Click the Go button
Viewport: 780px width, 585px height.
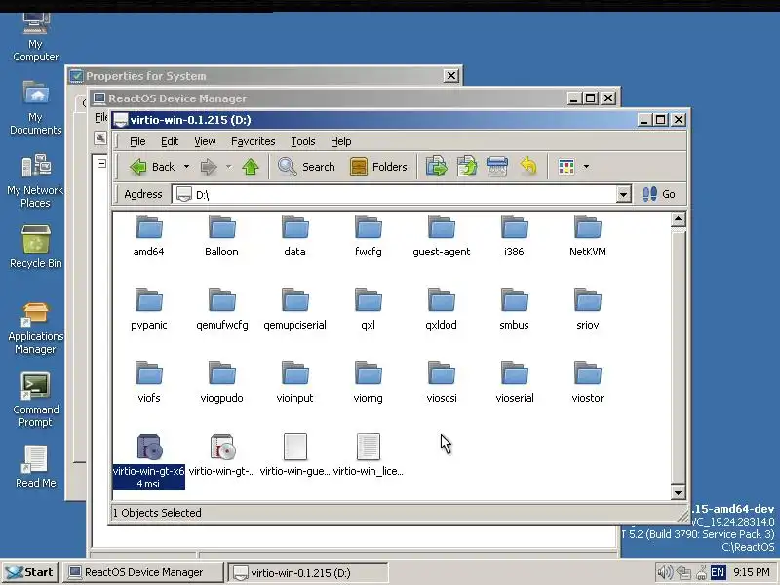(659, 194)
